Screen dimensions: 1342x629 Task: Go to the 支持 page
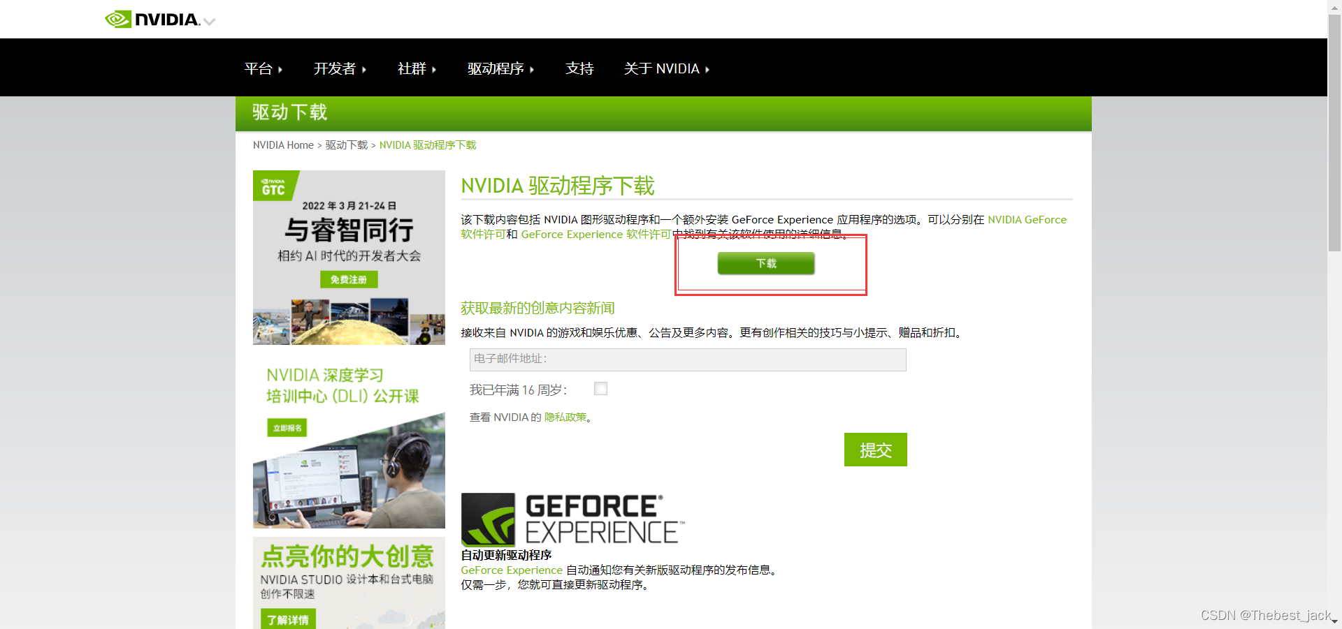579,68
